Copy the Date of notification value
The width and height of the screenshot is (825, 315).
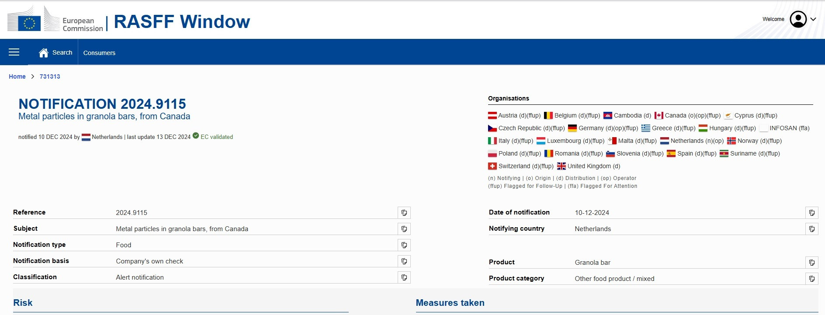(812, 213)
